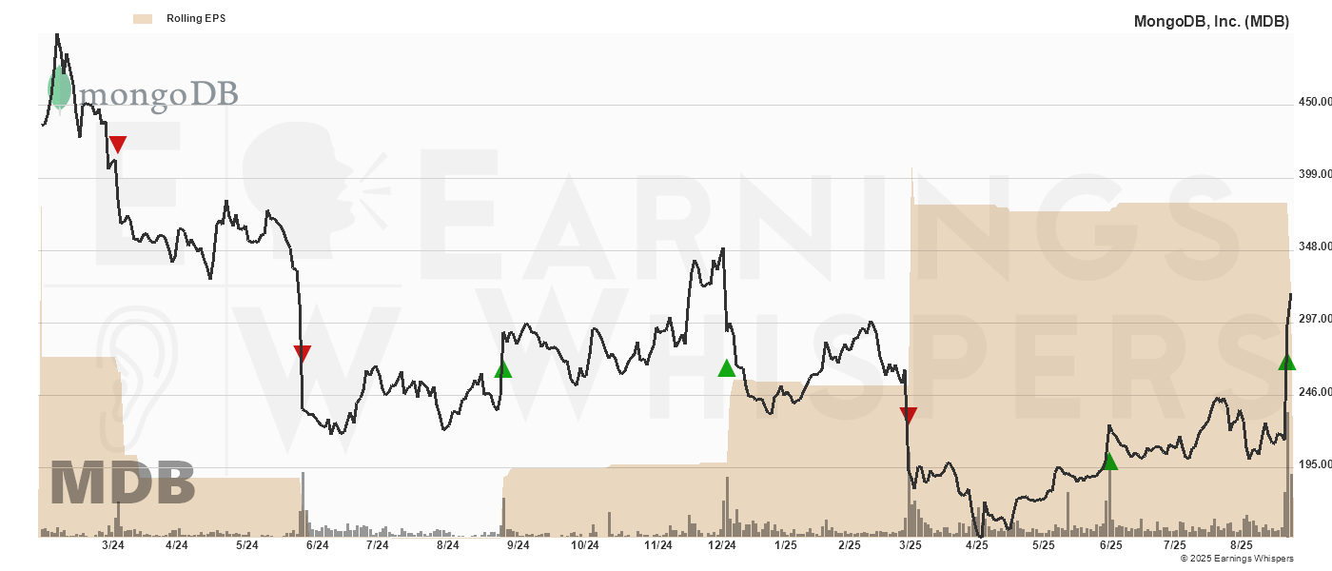Click the 5/24 date axis label
Viewport: 1332px width, 571px height.
[x=246, y=545]
